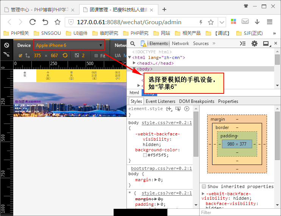Toggle the screen resolution emulation checkbox

tap(20, 56)
